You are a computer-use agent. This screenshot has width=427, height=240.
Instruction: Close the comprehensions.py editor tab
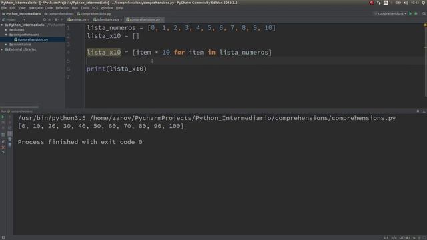[x=162, y=19]
